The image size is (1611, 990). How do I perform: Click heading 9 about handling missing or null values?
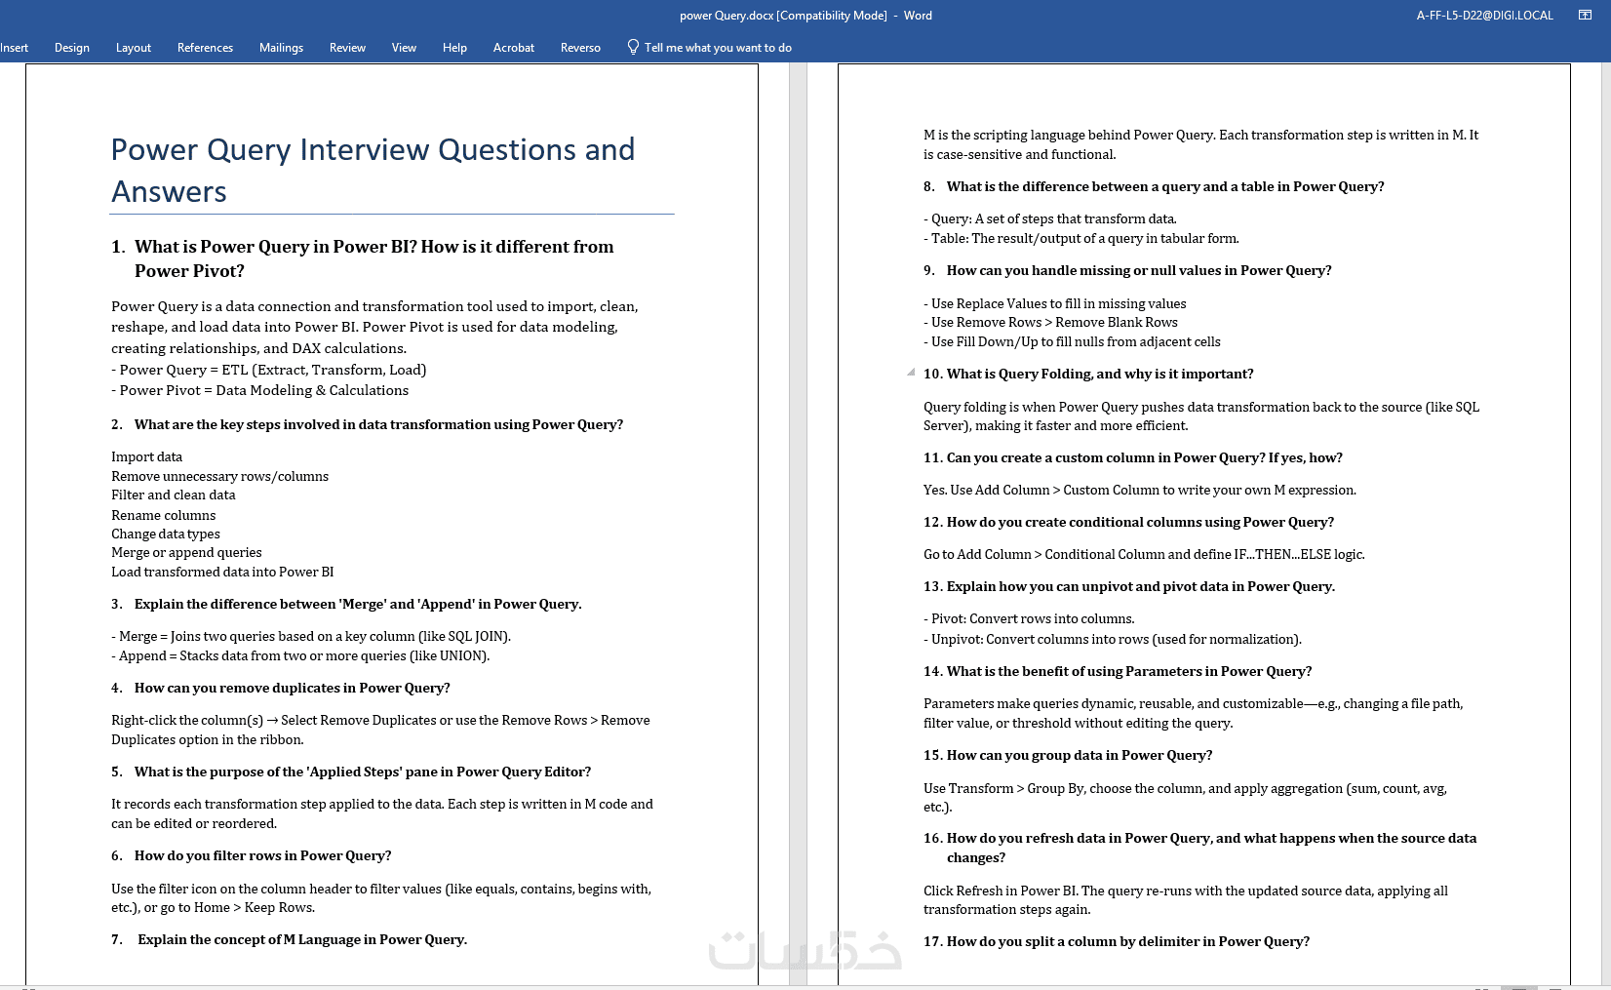(x=1127, y=270)
